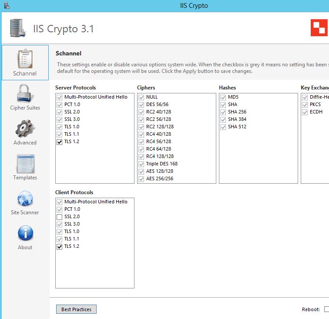
Task: Uncheck Server Protocols TLS 1.2
Action: click(x=59, y=142)
